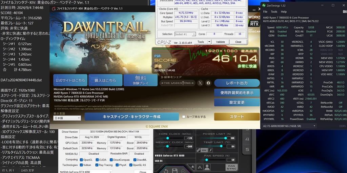Toggle the DirectCompute checkbox in GPU-Z
Viewport: 347px width, 173px height.
pos(111,160)
